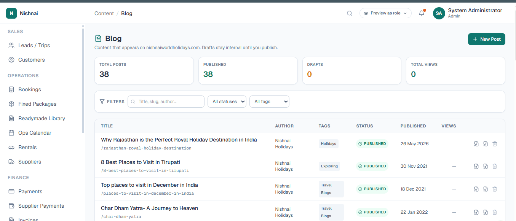
Task: Click the PUBLISHED column header
Action: (413, 126)
